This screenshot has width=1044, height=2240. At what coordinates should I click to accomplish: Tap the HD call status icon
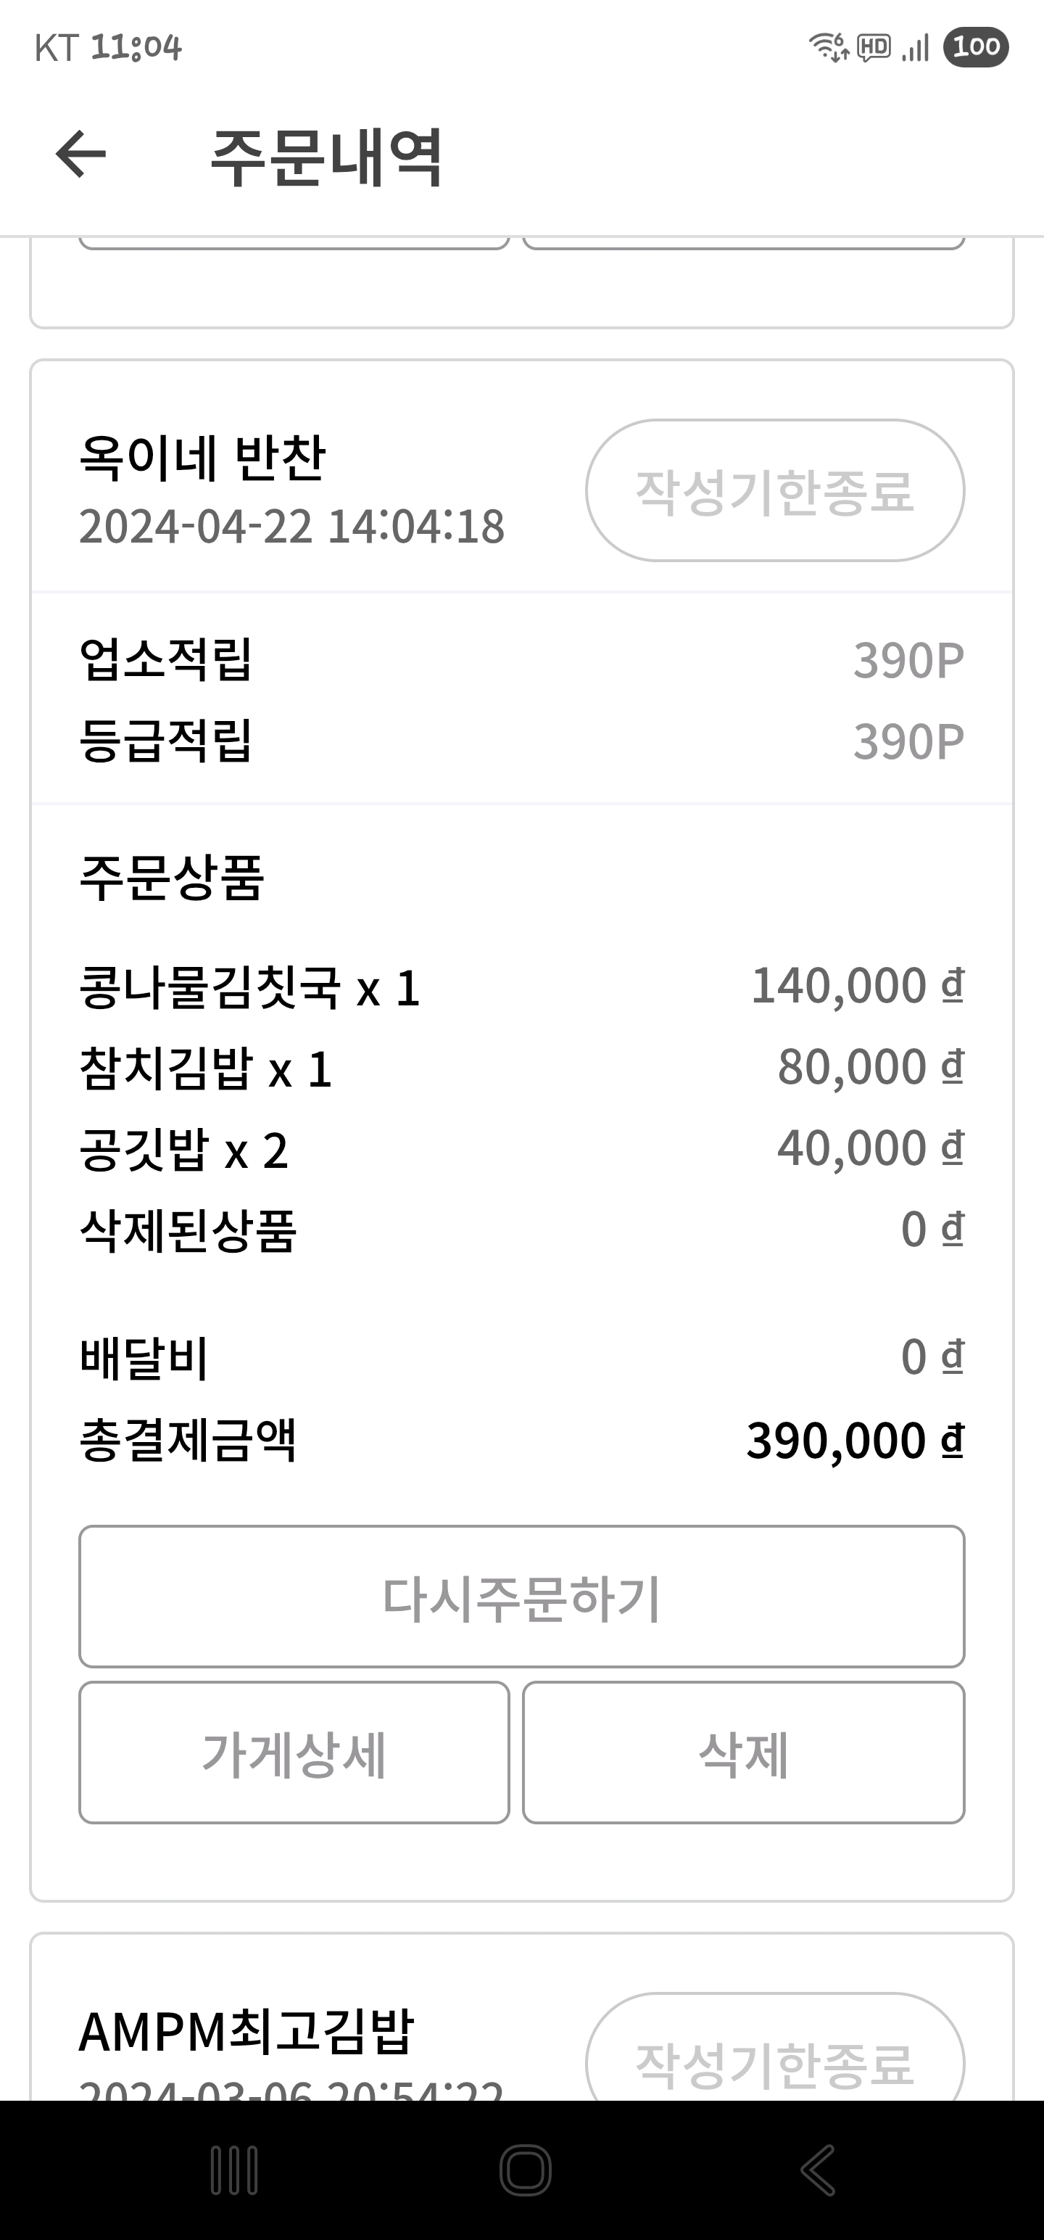874,47
